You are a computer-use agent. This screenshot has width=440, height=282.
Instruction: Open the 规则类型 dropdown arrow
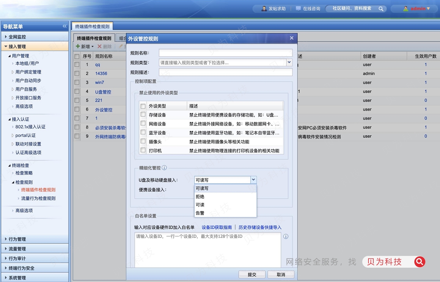[x=289, y=62]
